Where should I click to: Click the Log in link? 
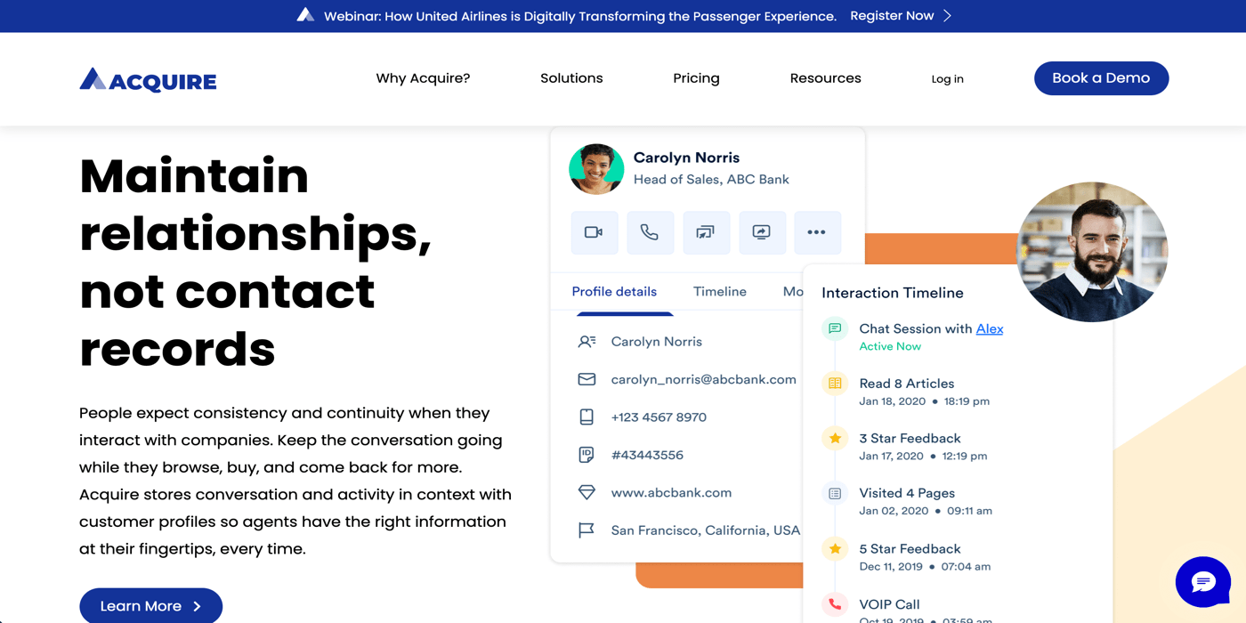click(947, 79)
